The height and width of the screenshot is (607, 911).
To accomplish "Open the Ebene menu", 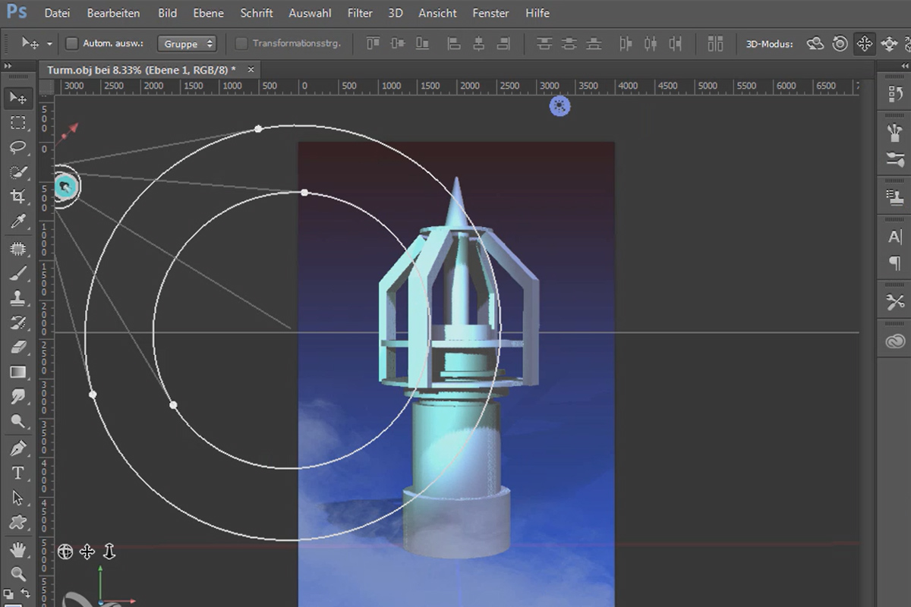I will (208, 13).
